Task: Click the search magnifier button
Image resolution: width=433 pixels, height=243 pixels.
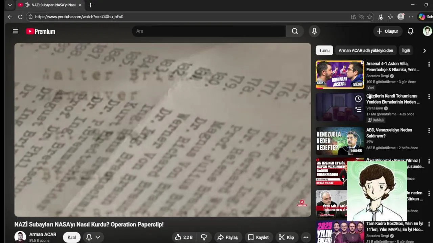Action: click(x=295, y=31)
